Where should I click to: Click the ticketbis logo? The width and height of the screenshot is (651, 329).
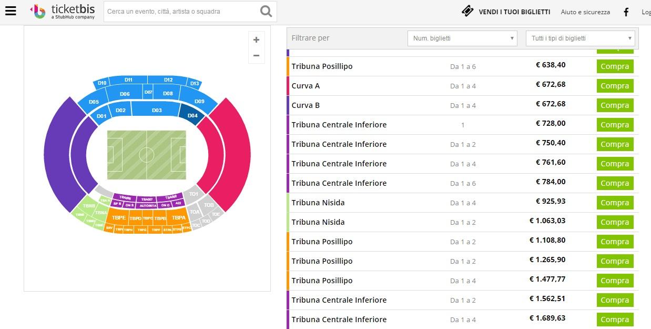(x=63, y=11)
